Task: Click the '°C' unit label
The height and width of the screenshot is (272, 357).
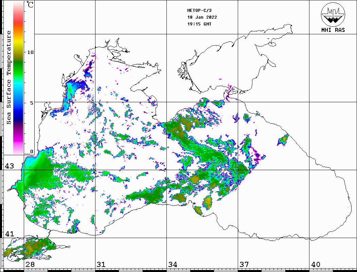Action: point(30,4)
